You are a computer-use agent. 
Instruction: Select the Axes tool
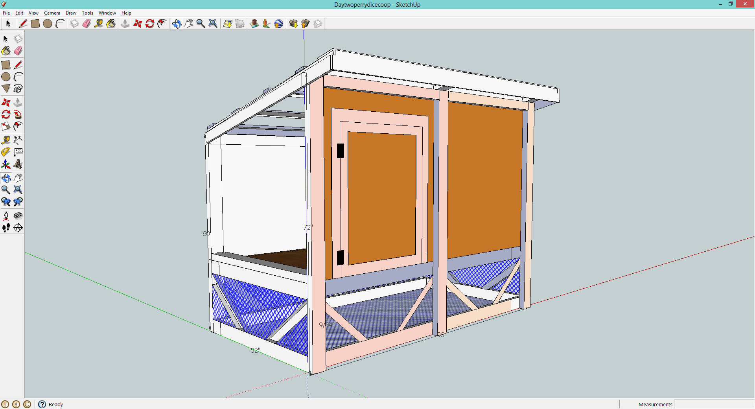point(6,164)
